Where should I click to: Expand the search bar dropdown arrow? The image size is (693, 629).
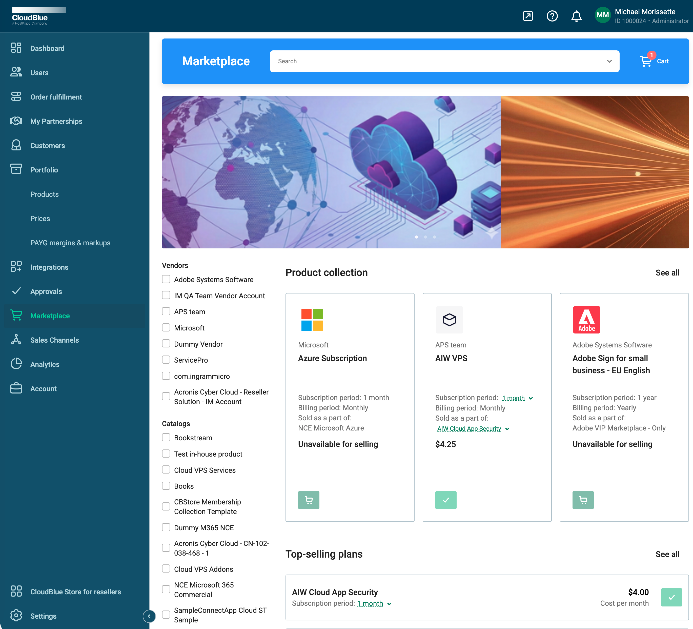click(x=609, y=61)
